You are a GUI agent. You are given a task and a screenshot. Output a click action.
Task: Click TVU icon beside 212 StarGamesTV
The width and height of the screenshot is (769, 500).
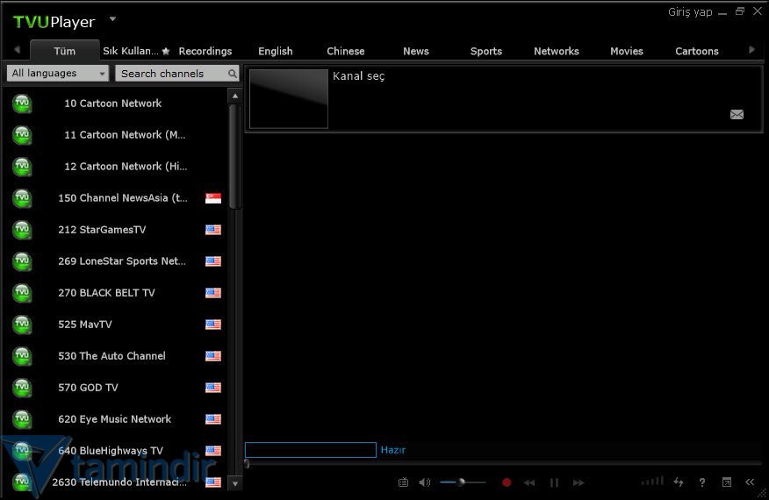coord(22,230)
